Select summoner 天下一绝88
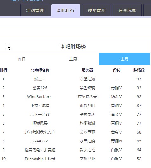 [40, 115]
